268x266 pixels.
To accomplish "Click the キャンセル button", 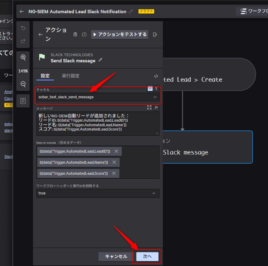I will click(x=116, y=257).
